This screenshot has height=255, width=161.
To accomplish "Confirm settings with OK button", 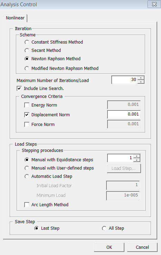I will click(x=109, y=247).
